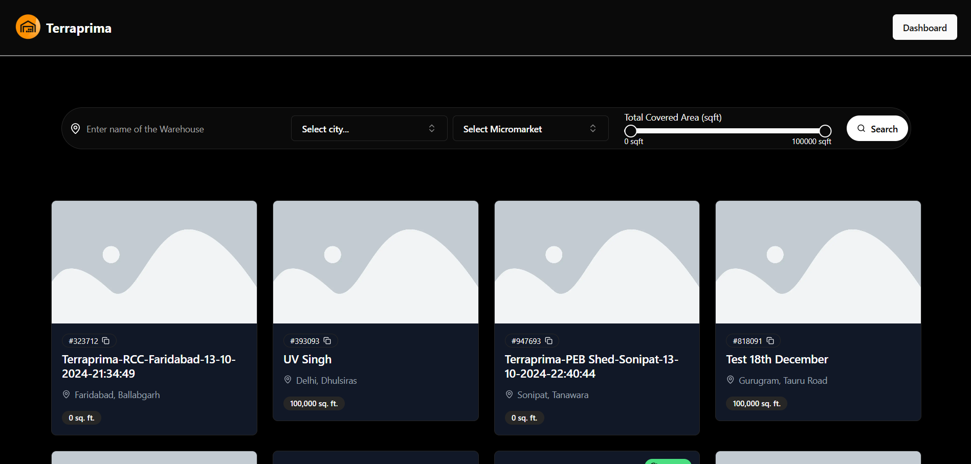
Task: Click the magnifier icon in the Search button
Action: pos(862,129)
